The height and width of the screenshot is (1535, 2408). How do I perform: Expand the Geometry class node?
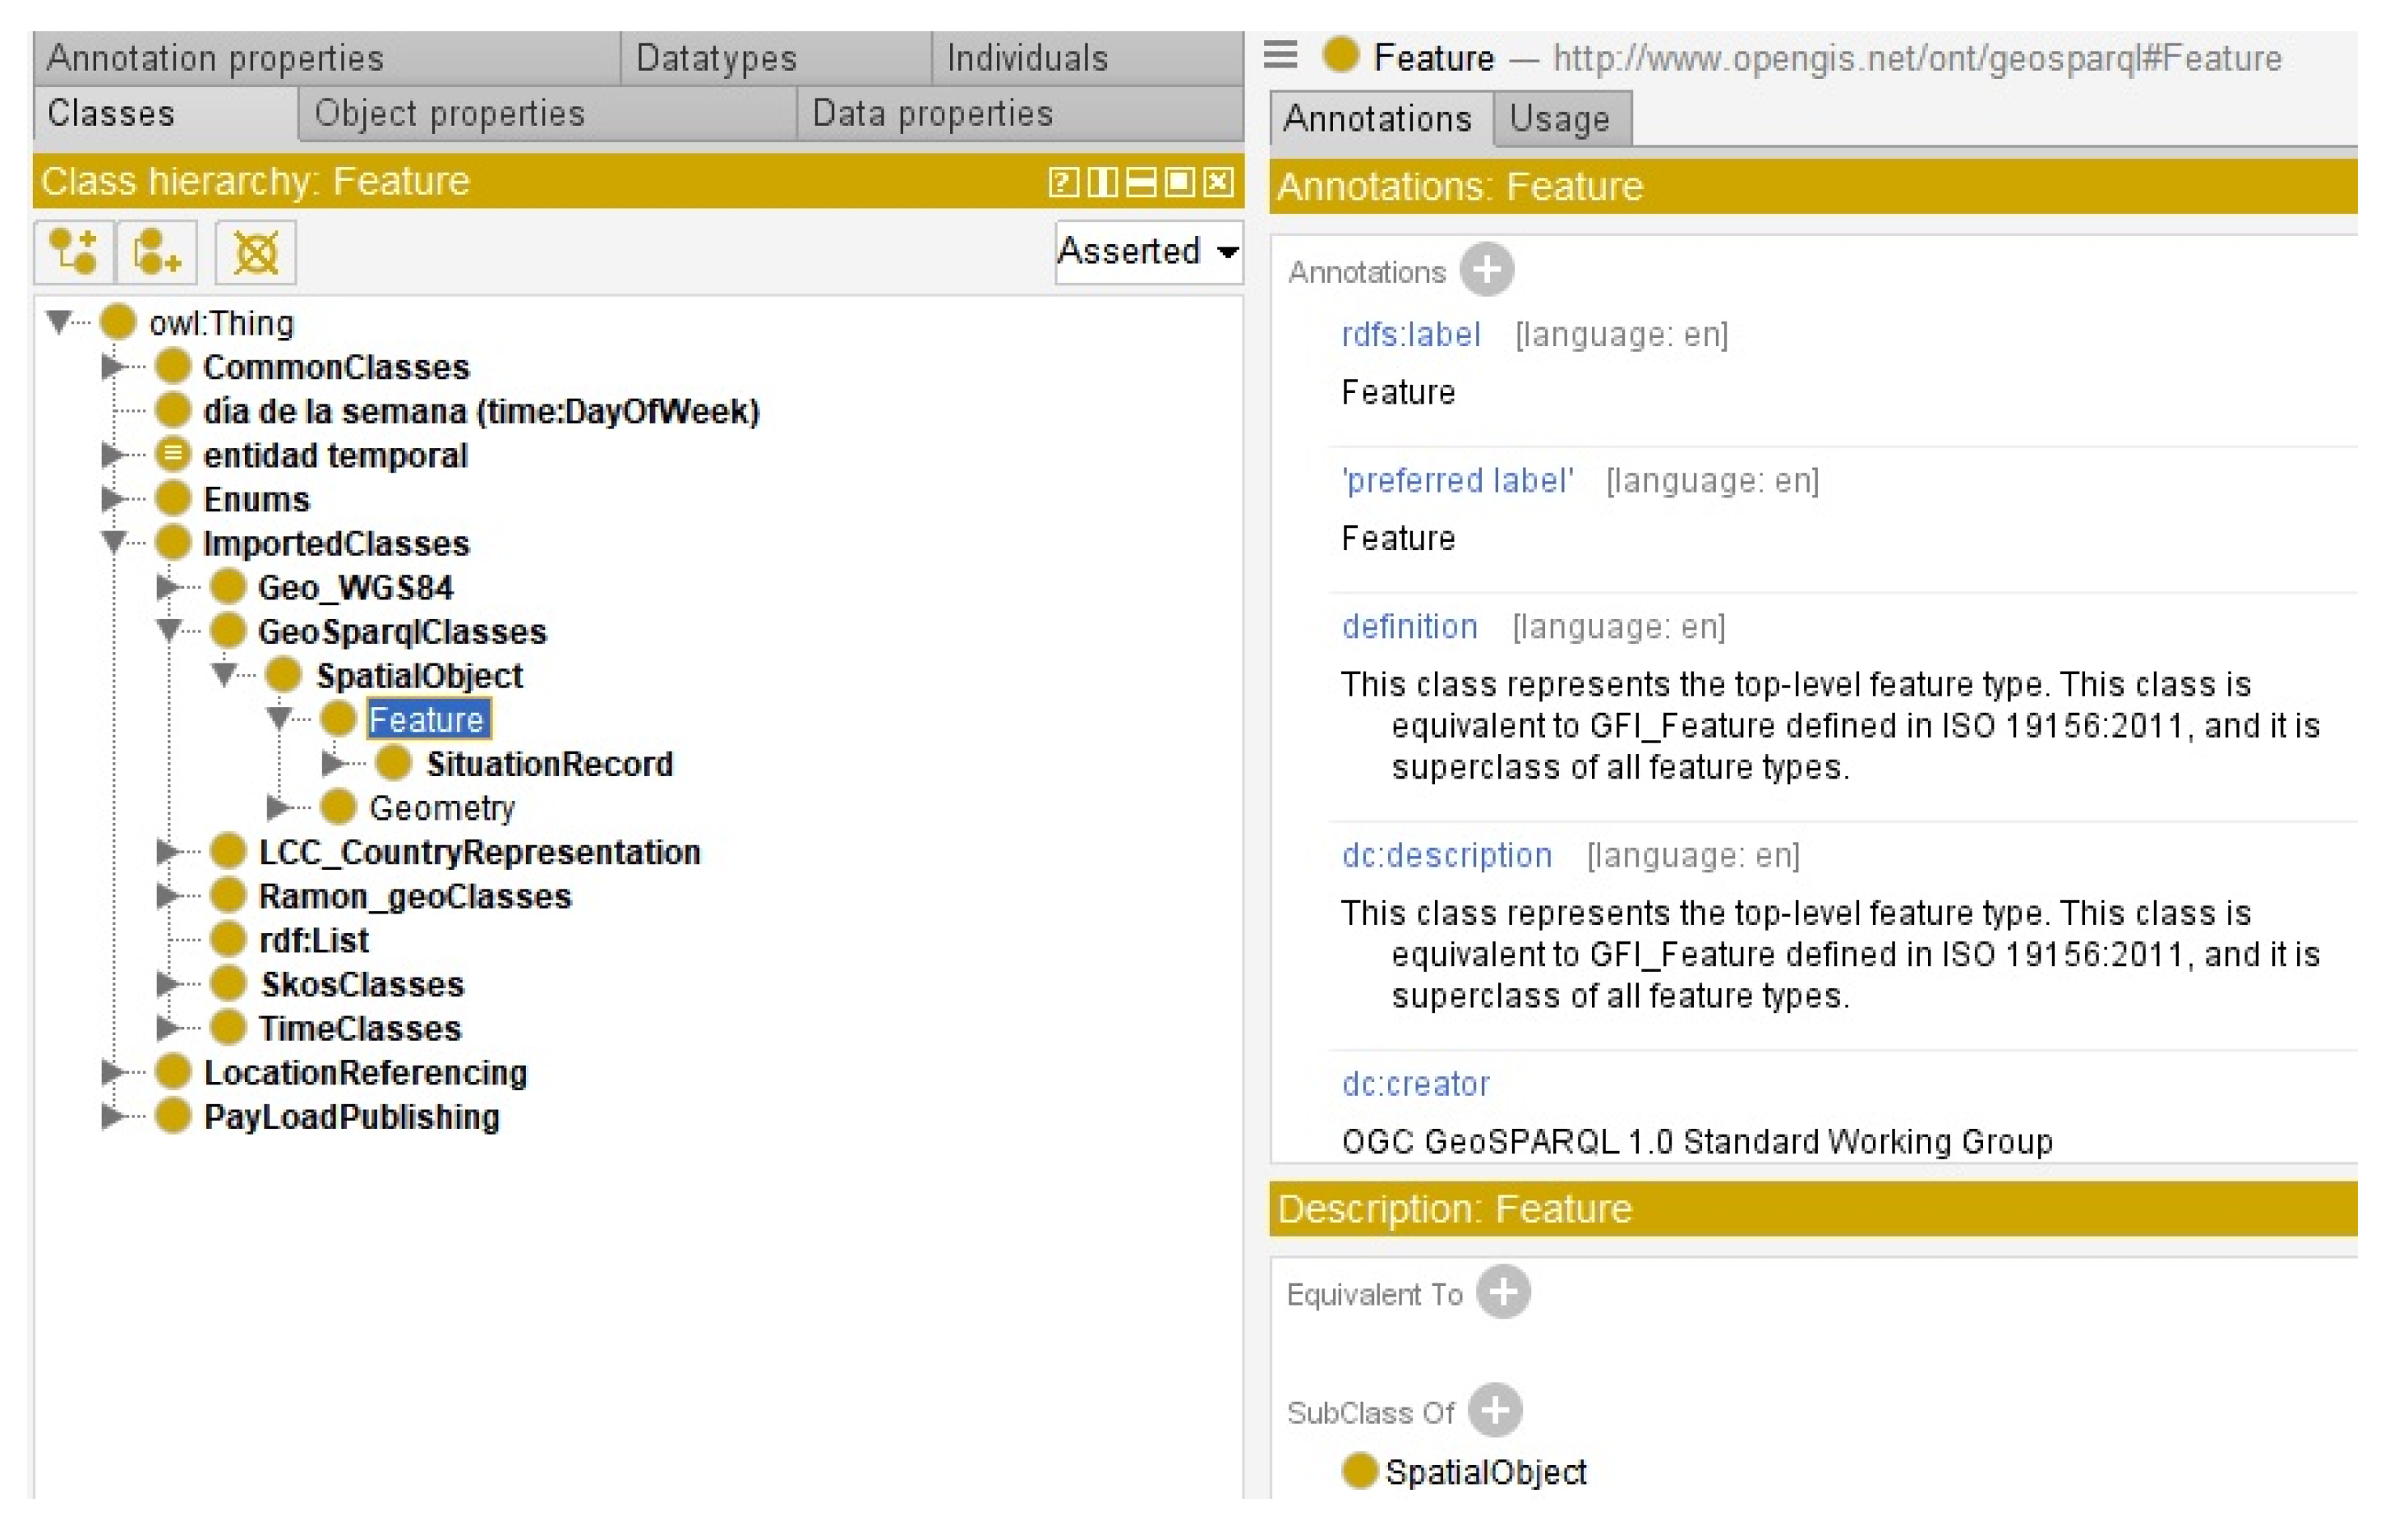[278, 807]
